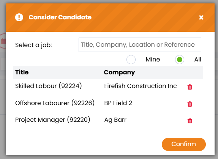Click the Title column header

pyautogui.click(x=22, y=72)
